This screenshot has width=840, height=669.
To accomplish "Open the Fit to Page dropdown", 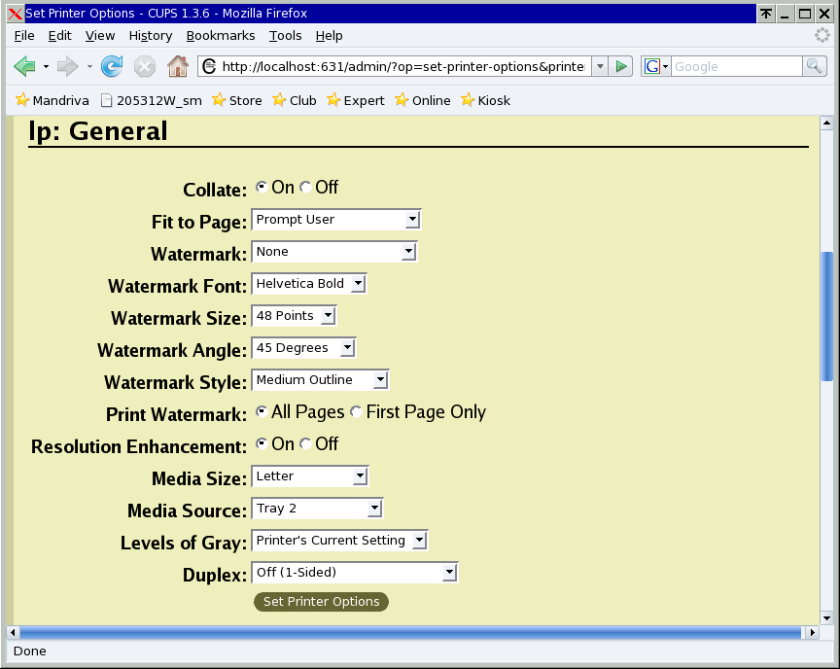I will click(x=412, y=219).
